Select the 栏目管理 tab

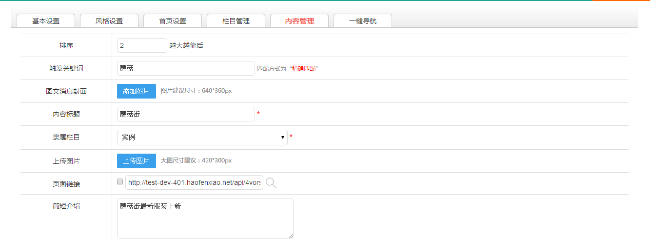pyautogui.click(x=236, y=21)
